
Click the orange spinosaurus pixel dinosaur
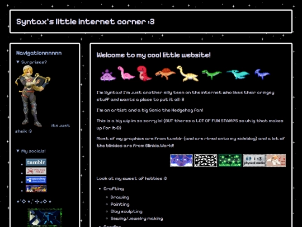click(165, 73)
